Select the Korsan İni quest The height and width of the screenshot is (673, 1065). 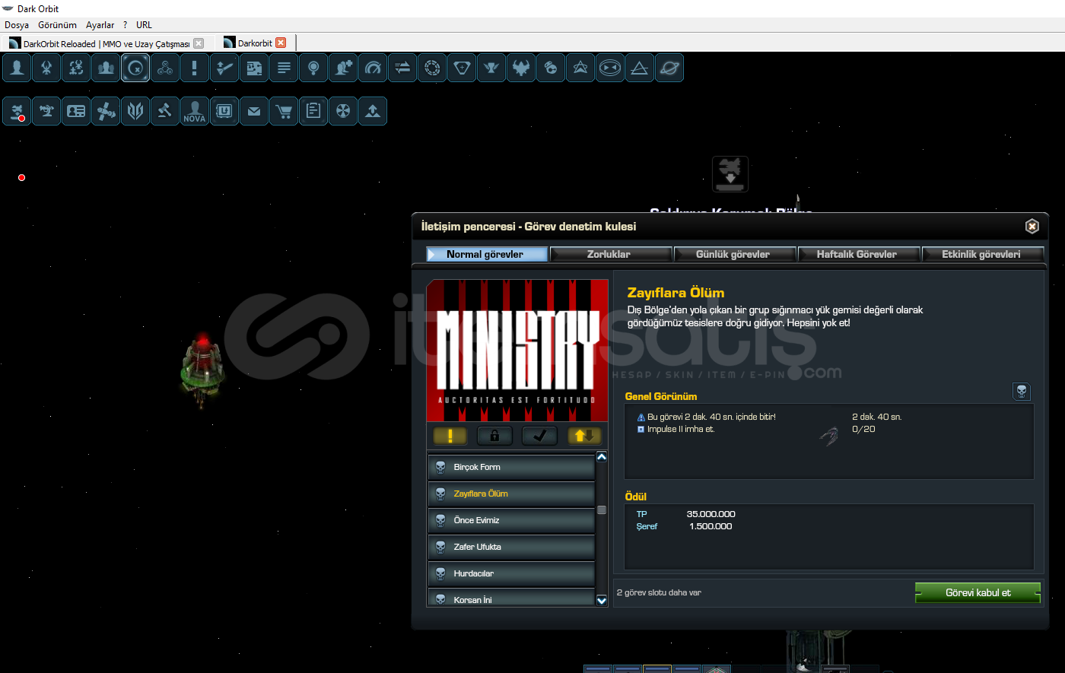(511, 598)
